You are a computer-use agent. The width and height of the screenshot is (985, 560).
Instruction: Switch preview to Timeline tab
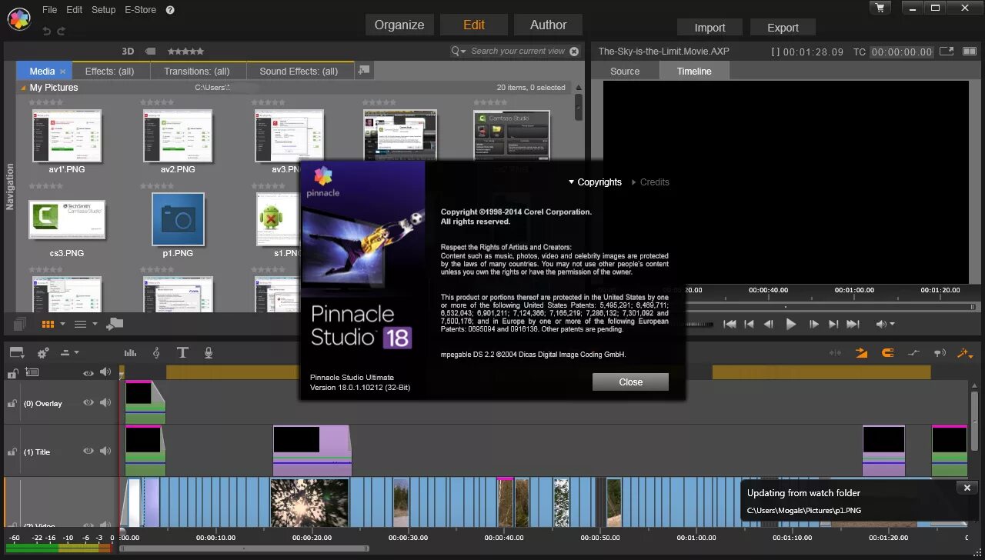(694, 71)
